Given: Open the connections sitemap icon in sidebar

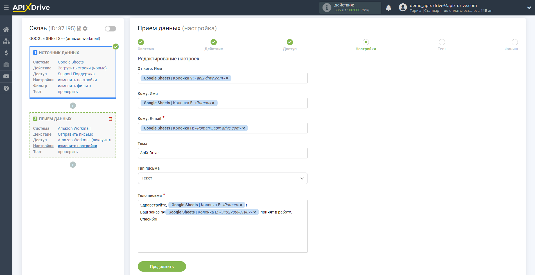Looking at the screenshot, I should tap(6, 41).
